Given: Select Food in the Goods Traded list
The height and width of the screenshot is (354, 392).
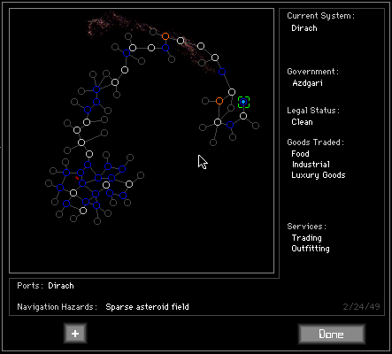Looking at the screenshot, I should [300, 154].
